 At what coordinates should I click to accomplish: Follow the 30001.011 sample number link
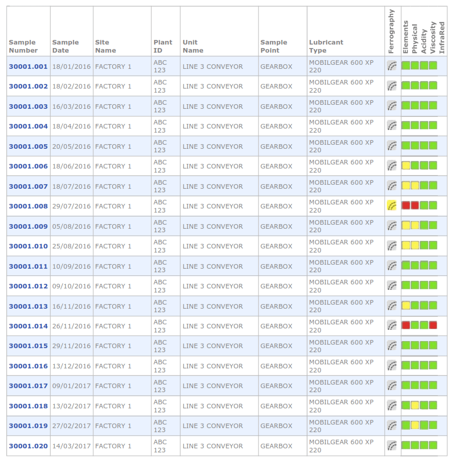pos(28,266)
